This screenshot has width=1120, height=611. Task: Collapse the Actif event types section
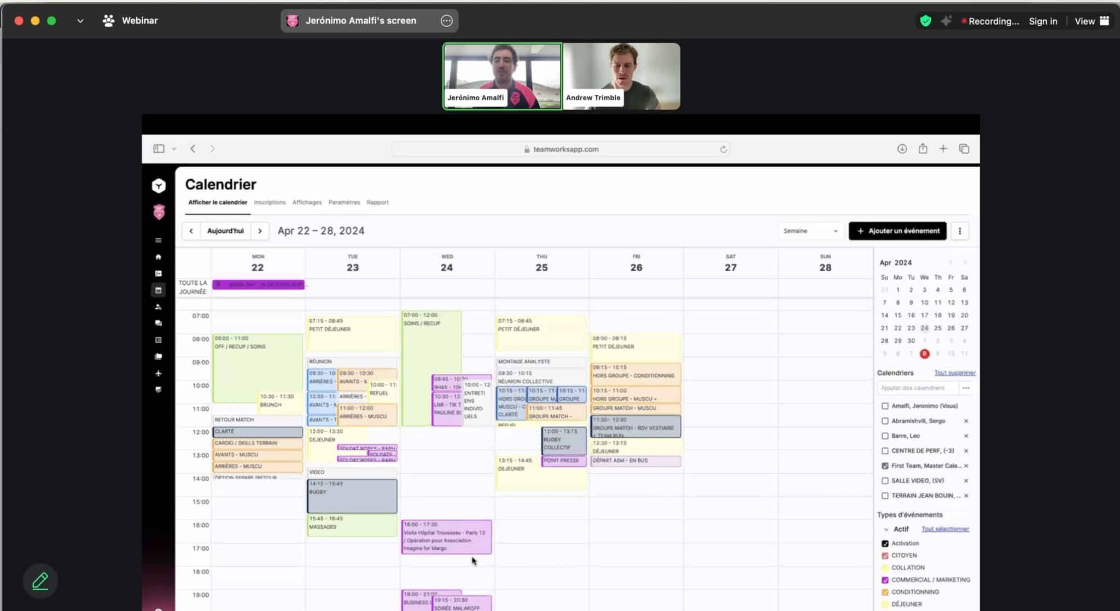pos(887,528)
